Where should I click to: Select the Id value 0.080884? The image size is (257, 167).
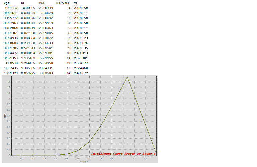(28, 38)
